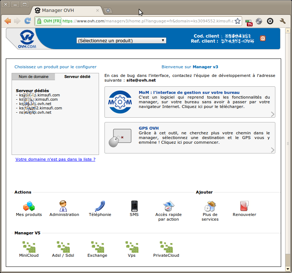This screenshot has height=273, width=292.
Task: Open the PrivateCloud icon
Action: point(166,247)
